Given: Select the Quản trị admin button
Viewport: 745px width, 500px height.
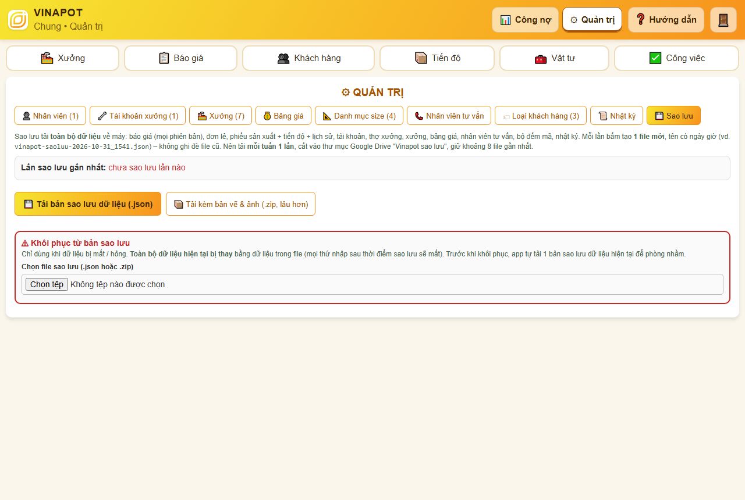Looking at the screenshot, I should (592, 20).
